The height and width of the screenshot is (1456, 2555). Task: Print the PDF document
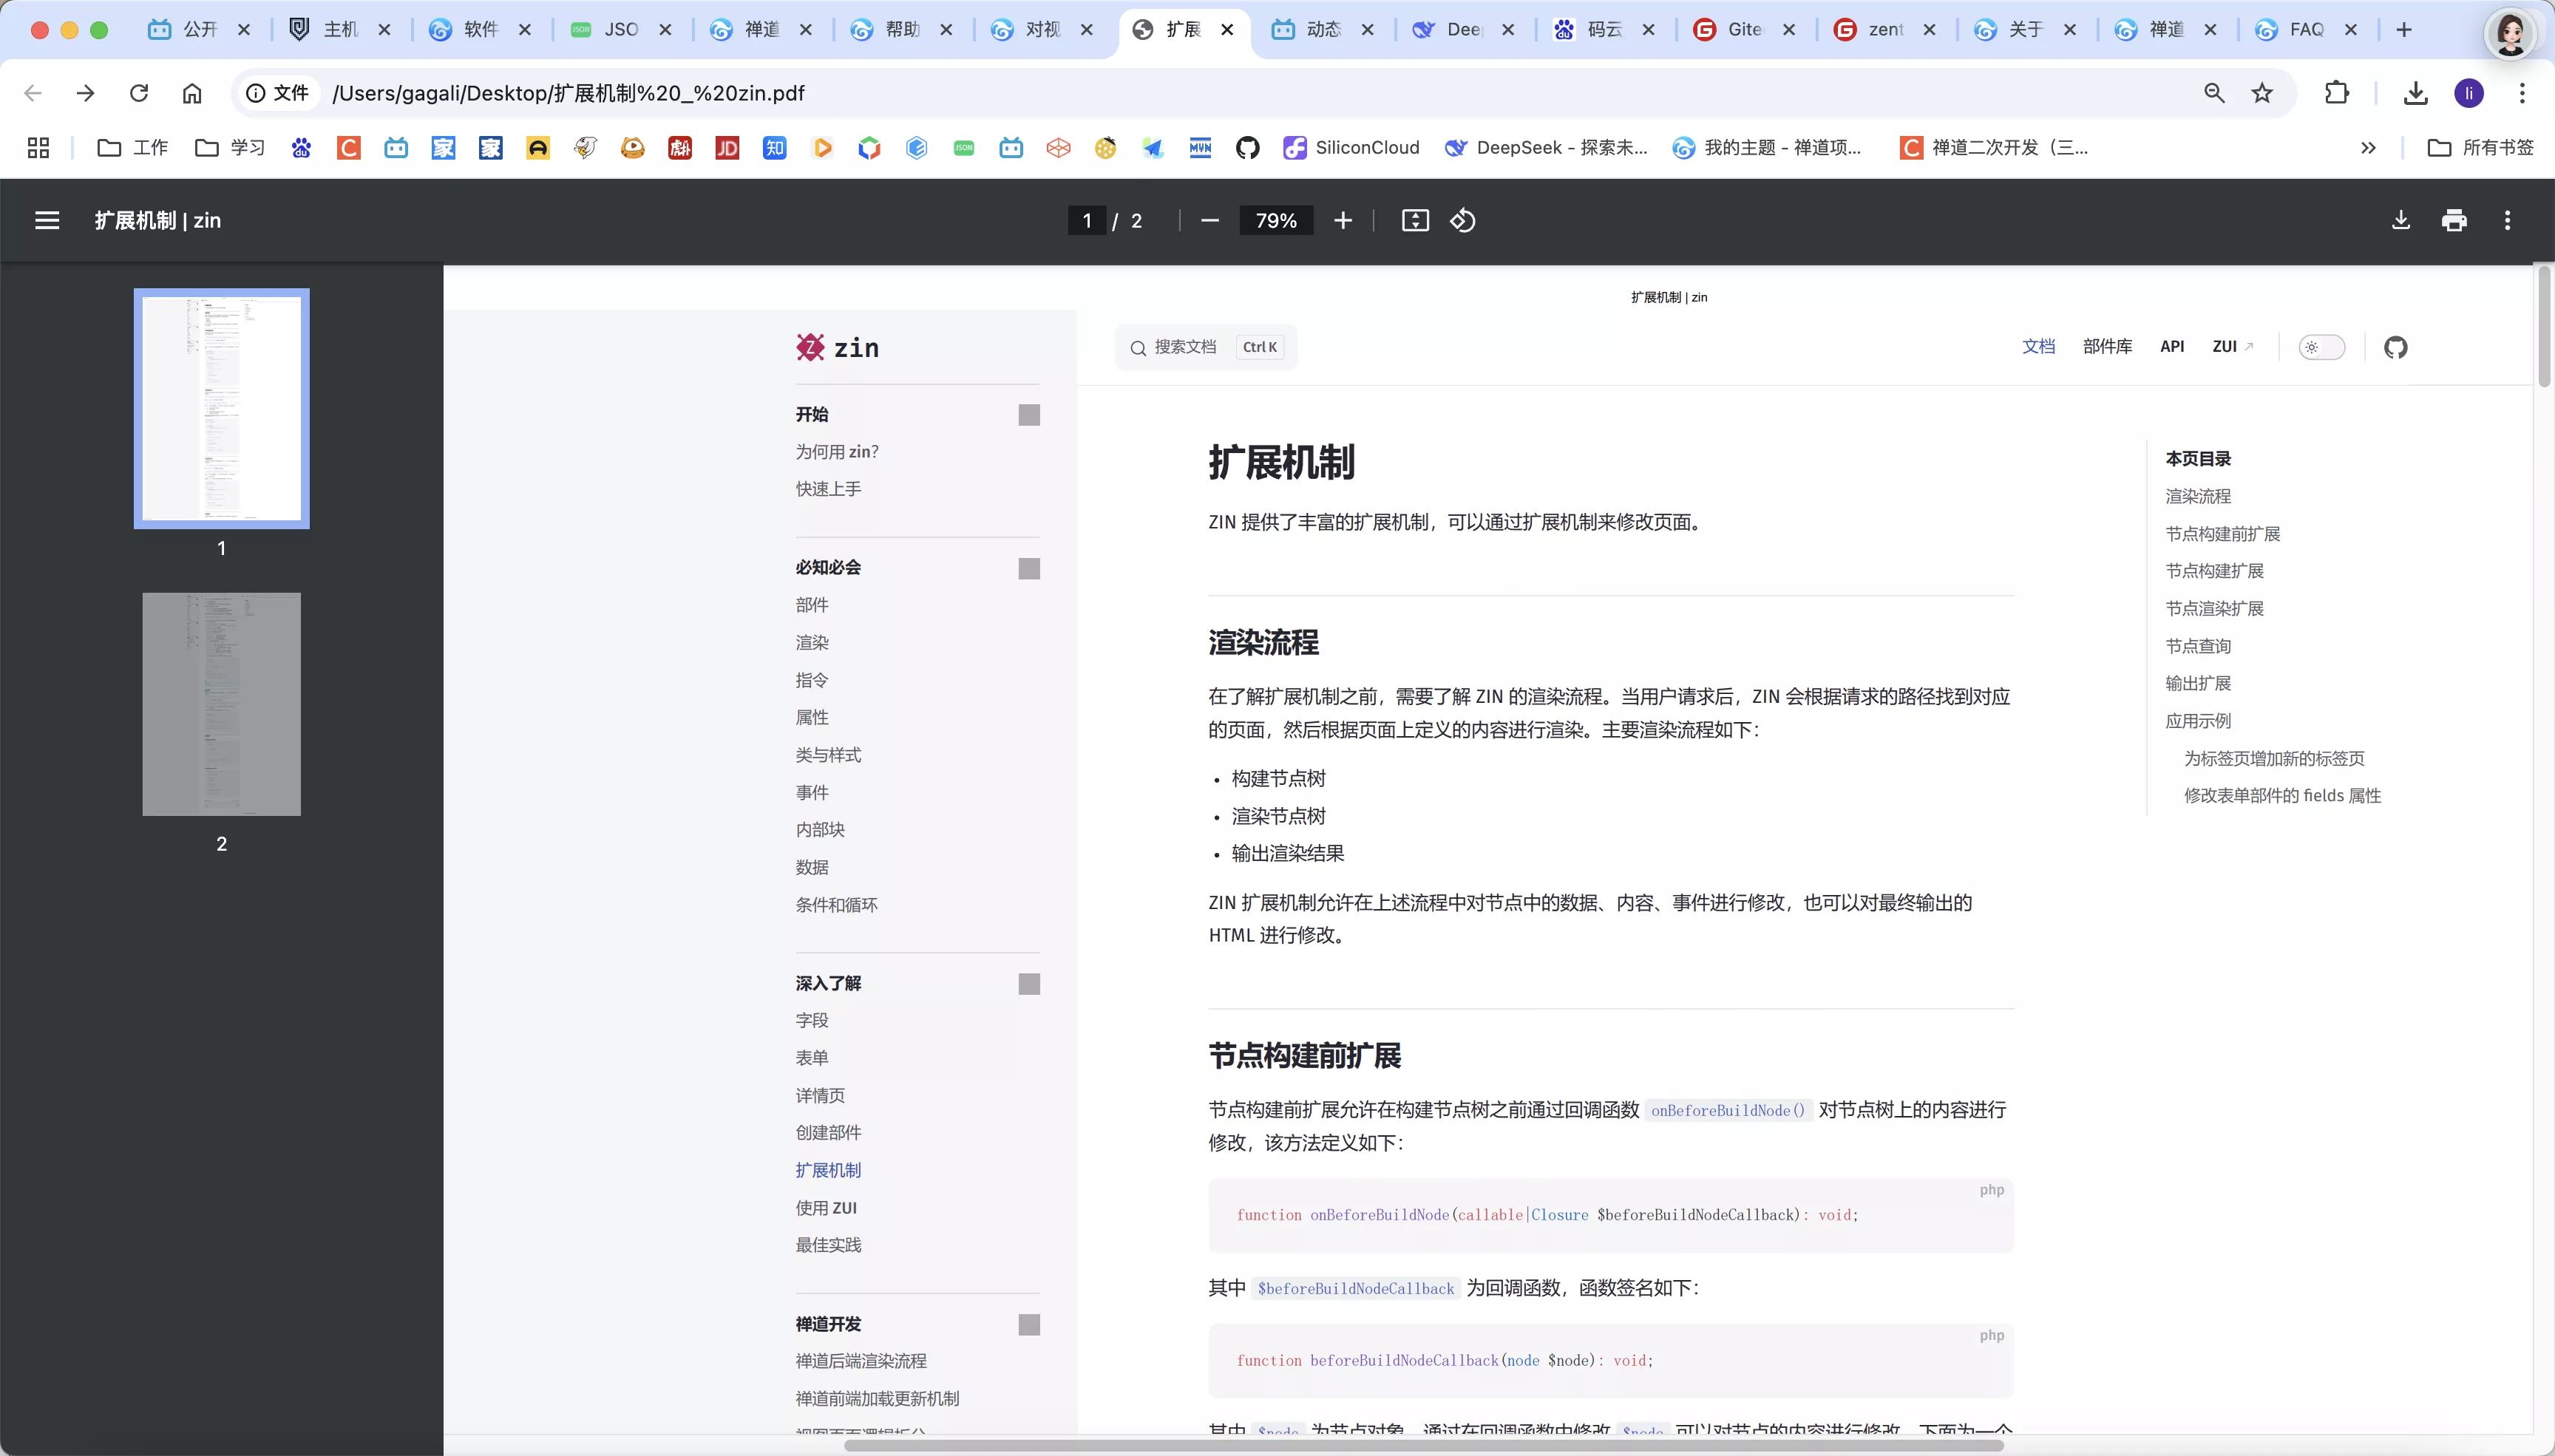[x=2454, y=220]
